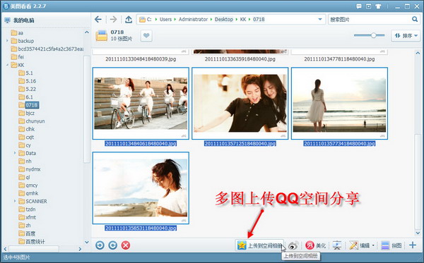Select folder 5.16 in tree
Viewport: 424px width, 263px height.
point(28,81)
